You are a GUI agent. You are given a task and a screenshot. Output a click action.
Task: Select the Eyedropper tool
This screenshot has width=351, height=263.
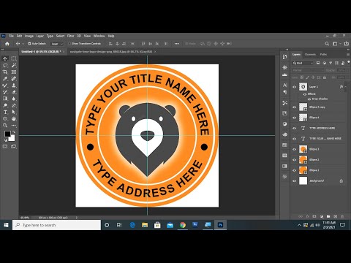5,79
